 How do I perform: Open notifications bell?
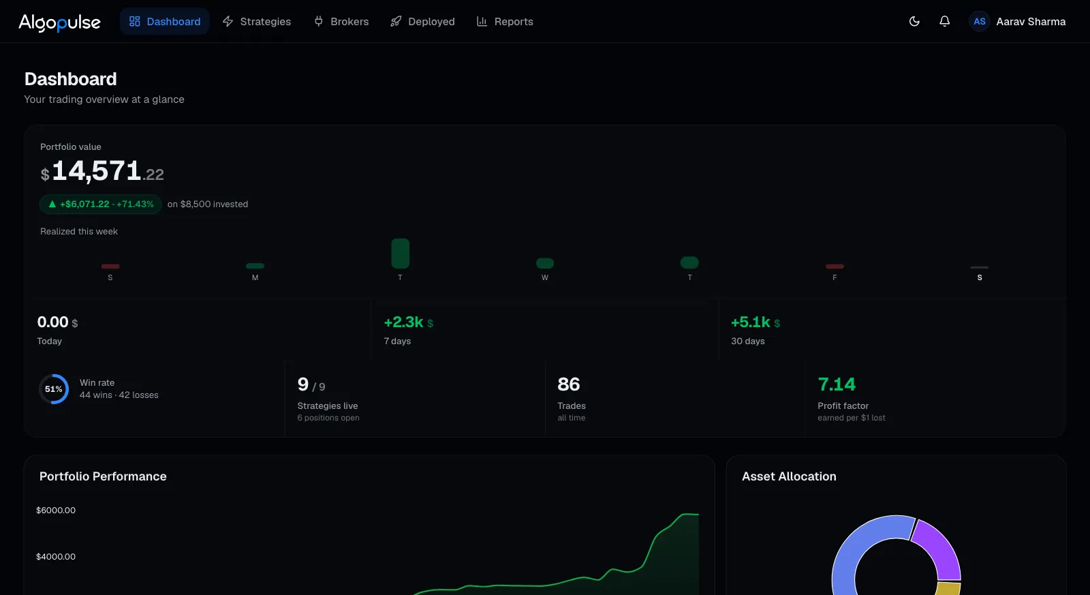coord(944,21)
